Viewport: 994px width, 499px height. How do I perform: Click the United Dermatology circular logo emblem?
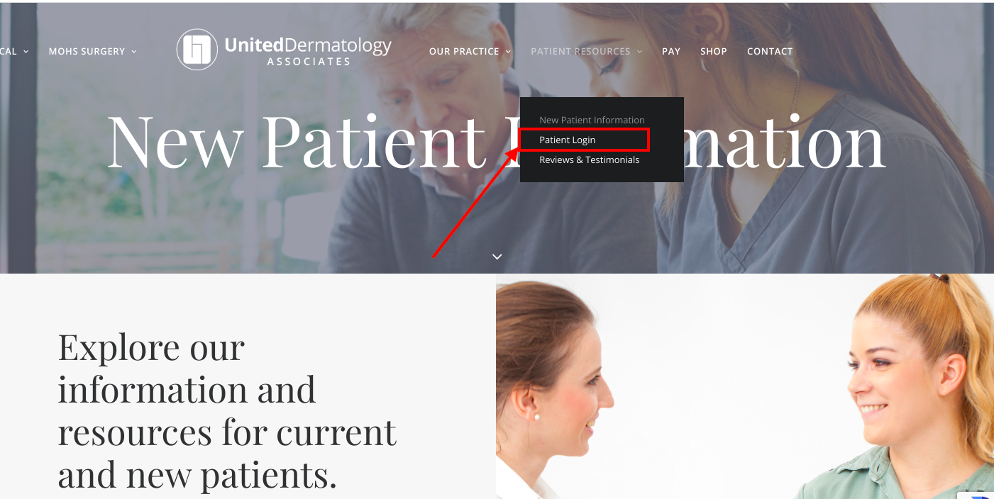(197, 50)
